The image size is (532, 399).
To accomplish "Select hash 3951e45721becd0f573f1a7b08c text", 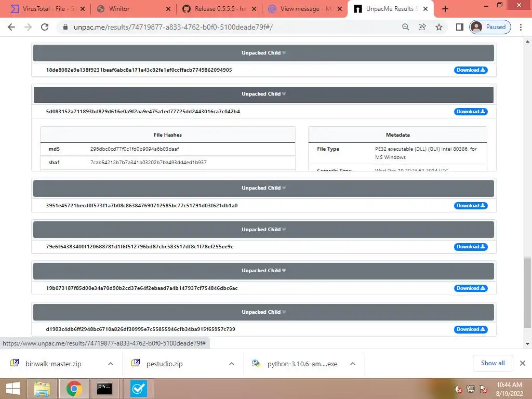I will tap(142, 206).
